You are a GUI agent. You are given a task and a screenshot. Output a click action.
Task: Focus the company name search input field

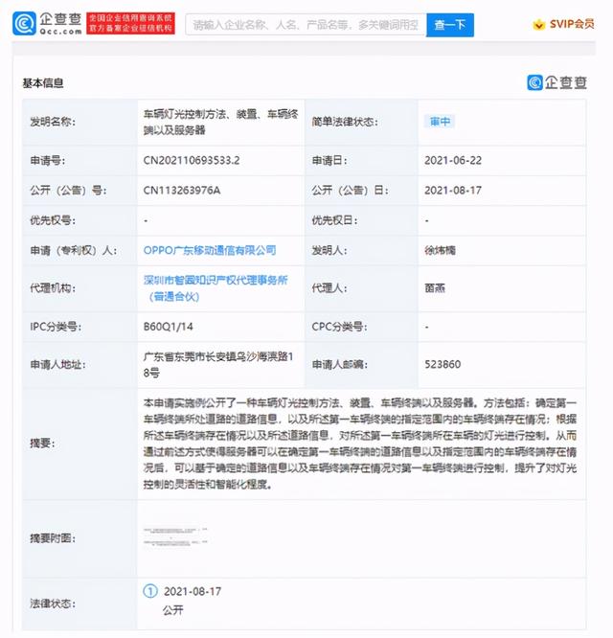tap(306, 25)
